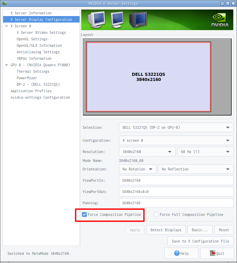Screen dimensions: 237x263
Task: Select DP-2 DELL S3221QS entry
Action: pos(38,85)
